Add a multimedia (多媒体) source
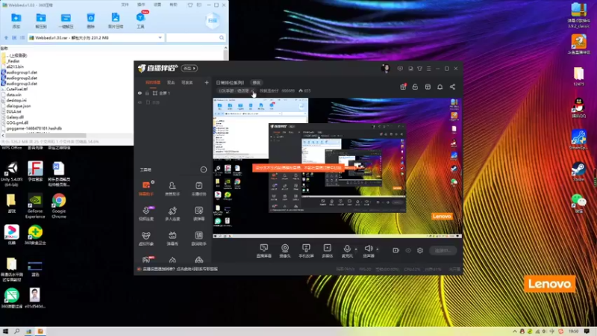Viewport: 597px width, 336px height. point(327,251)
